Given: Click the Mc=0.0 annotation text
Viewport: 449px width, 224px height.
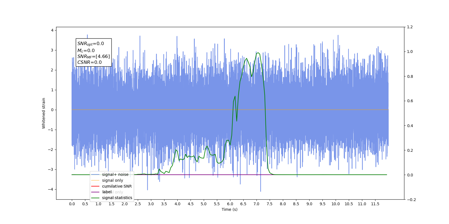Looking at the screenshot, I should pyautogui.click(x=86, y=51).
